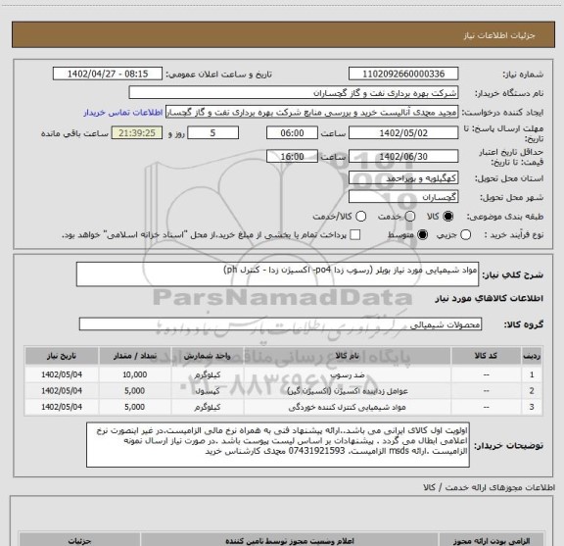Click the delivery city field گچساران
Image resolution: width=564 pixels, height=546 pixels.
click(x=403, y=197)
